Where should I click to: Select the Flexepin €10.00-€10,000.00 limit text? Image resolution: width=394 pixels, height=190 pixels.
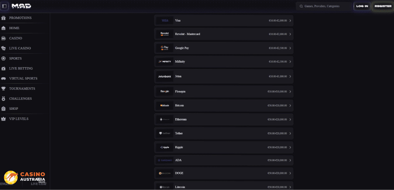pyautogui.click(x=277, y=92)
